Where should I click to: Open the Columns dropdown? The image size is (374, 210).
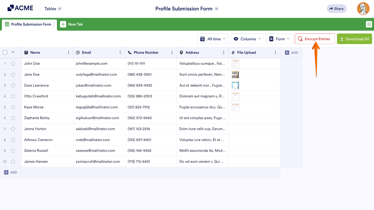pyautogui.click(x=247, y=39)
